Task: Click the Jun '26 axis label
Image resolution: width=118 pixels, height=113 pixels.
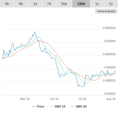Action: [x=54, y=99]
